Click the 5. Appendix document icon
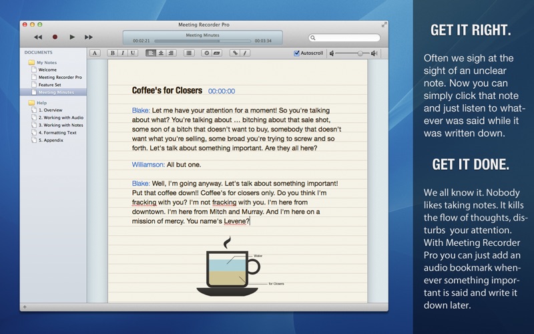This screenshot has width=534, height=334. coord(34,140)
